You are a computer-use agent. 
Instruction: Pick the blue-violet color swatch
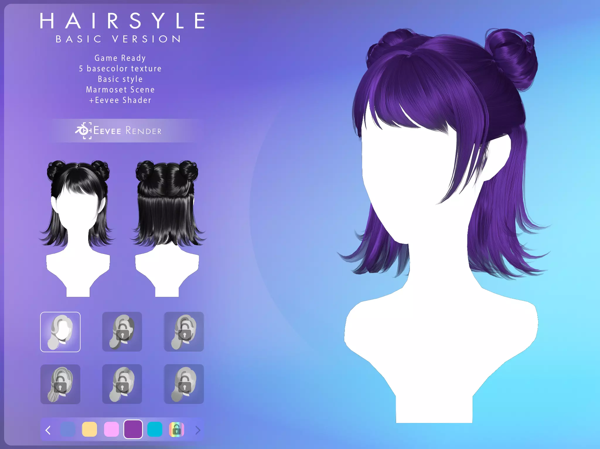[x=68, y=429]
